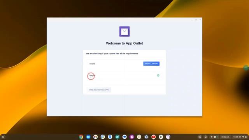Open the Play Store from the shelf
The image size is (249, 140).
tap(161, 137)
